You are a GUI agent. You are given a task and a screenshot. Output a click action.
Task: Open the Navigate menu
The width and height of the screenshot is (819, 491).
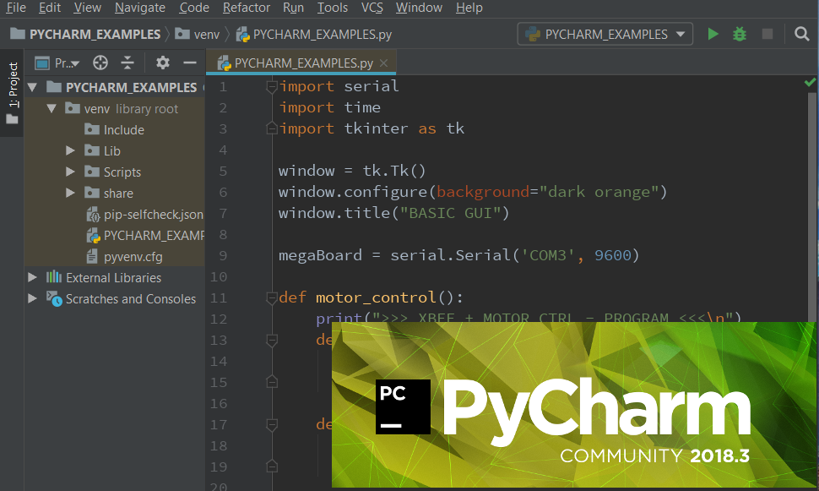pyautogui.click(x=140, y=8)
